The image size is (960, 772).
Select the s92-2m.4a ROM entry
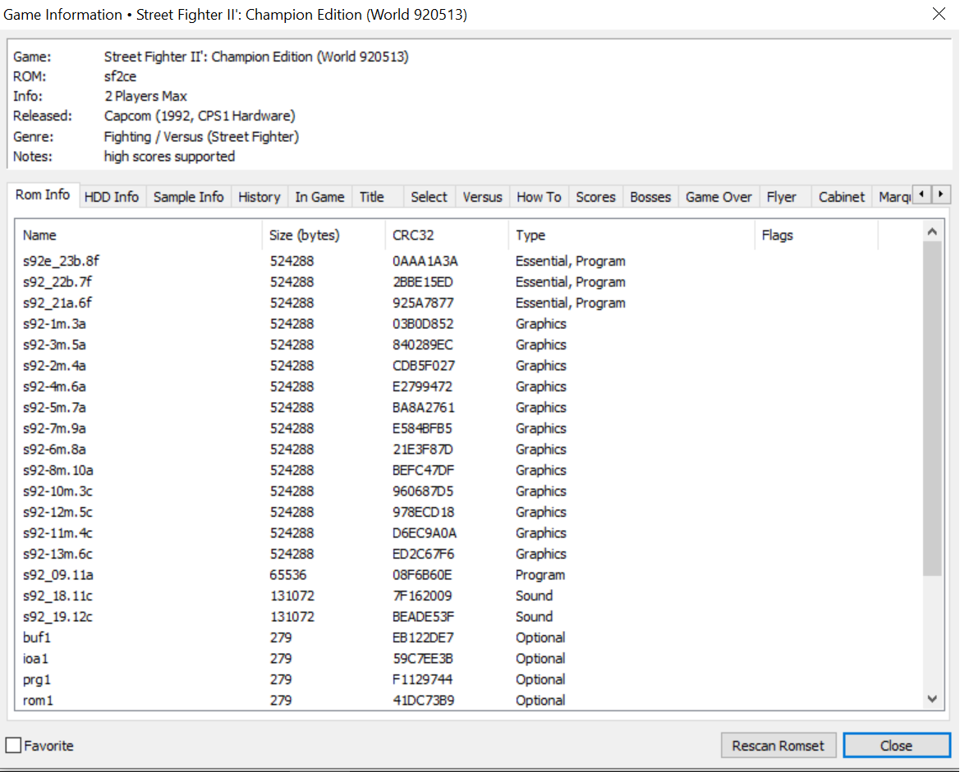coord(468,366)
